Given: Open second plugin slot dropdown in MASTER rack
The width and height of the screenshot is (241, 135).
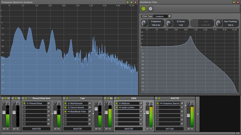Looking at the screenshot, I should (182, 108).
